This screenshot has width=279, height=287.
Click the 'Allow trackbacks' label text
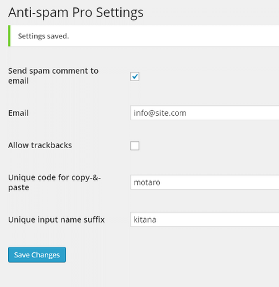[40, 145]
